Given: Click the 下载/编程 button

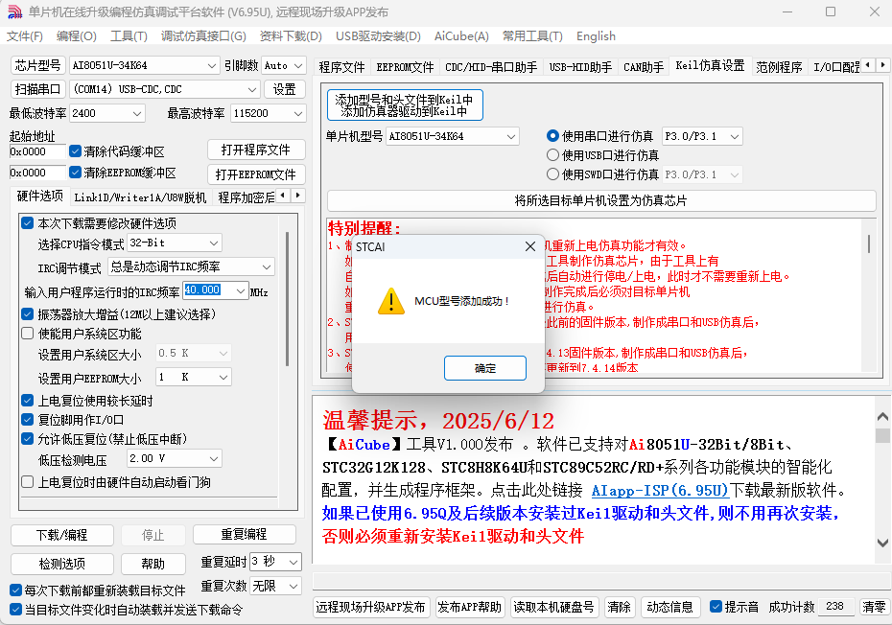Looking at the screenshot, I should (62, 535).
